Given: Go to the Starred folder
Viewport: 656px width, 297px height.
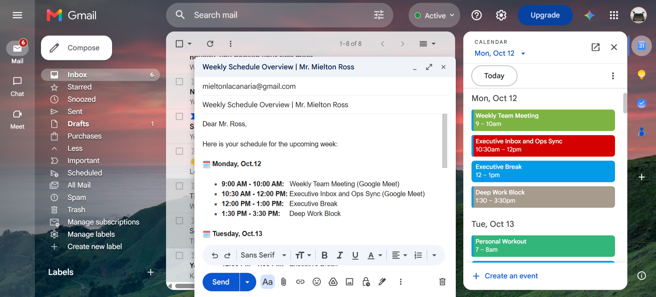Looking at the screenshot, I should [100, 87].
